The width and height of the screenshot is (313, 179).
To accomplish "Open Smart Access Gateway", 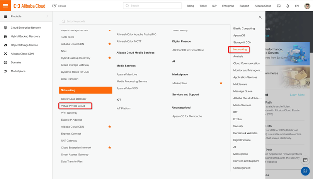I will (75, 154).
